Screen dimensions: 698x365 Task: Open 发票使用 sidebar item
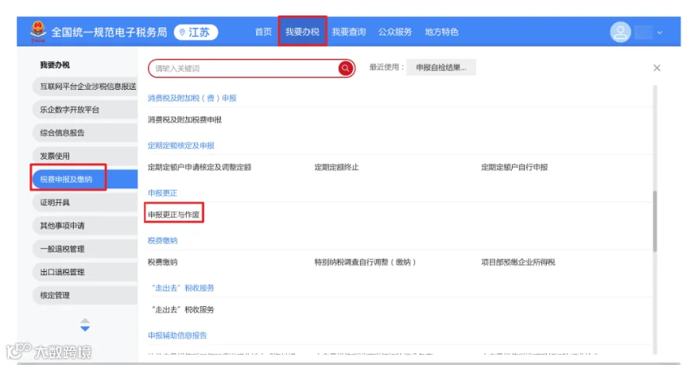pos(85,156)
